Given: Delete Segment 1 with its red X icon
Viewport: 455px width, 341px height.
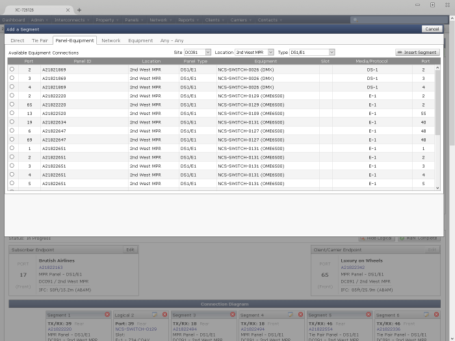Looking at the screenshot, I should coord(107,314).
